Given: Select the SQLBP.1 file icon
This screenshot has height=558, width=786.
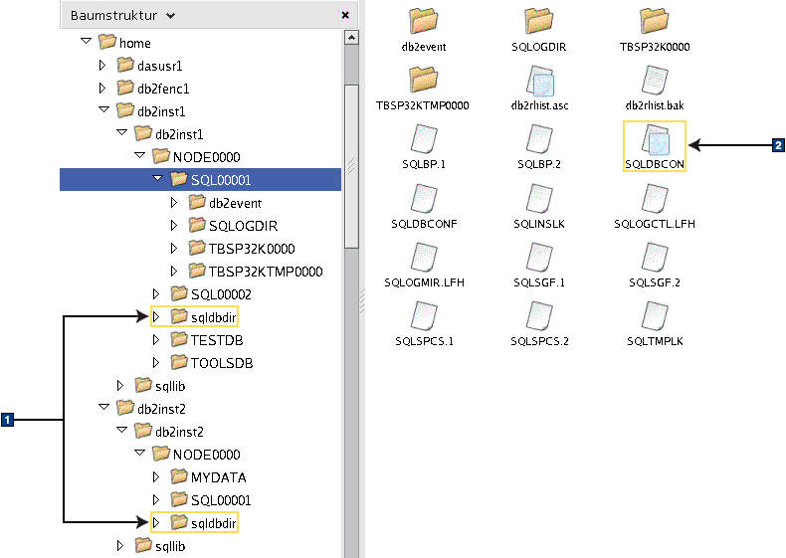Looking at the screenshot, I should [424, 139].
